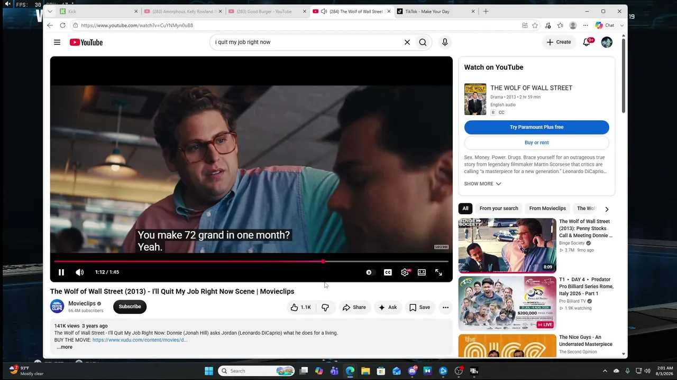
Task: Ask about this video
Action: (x=388, y=307)
